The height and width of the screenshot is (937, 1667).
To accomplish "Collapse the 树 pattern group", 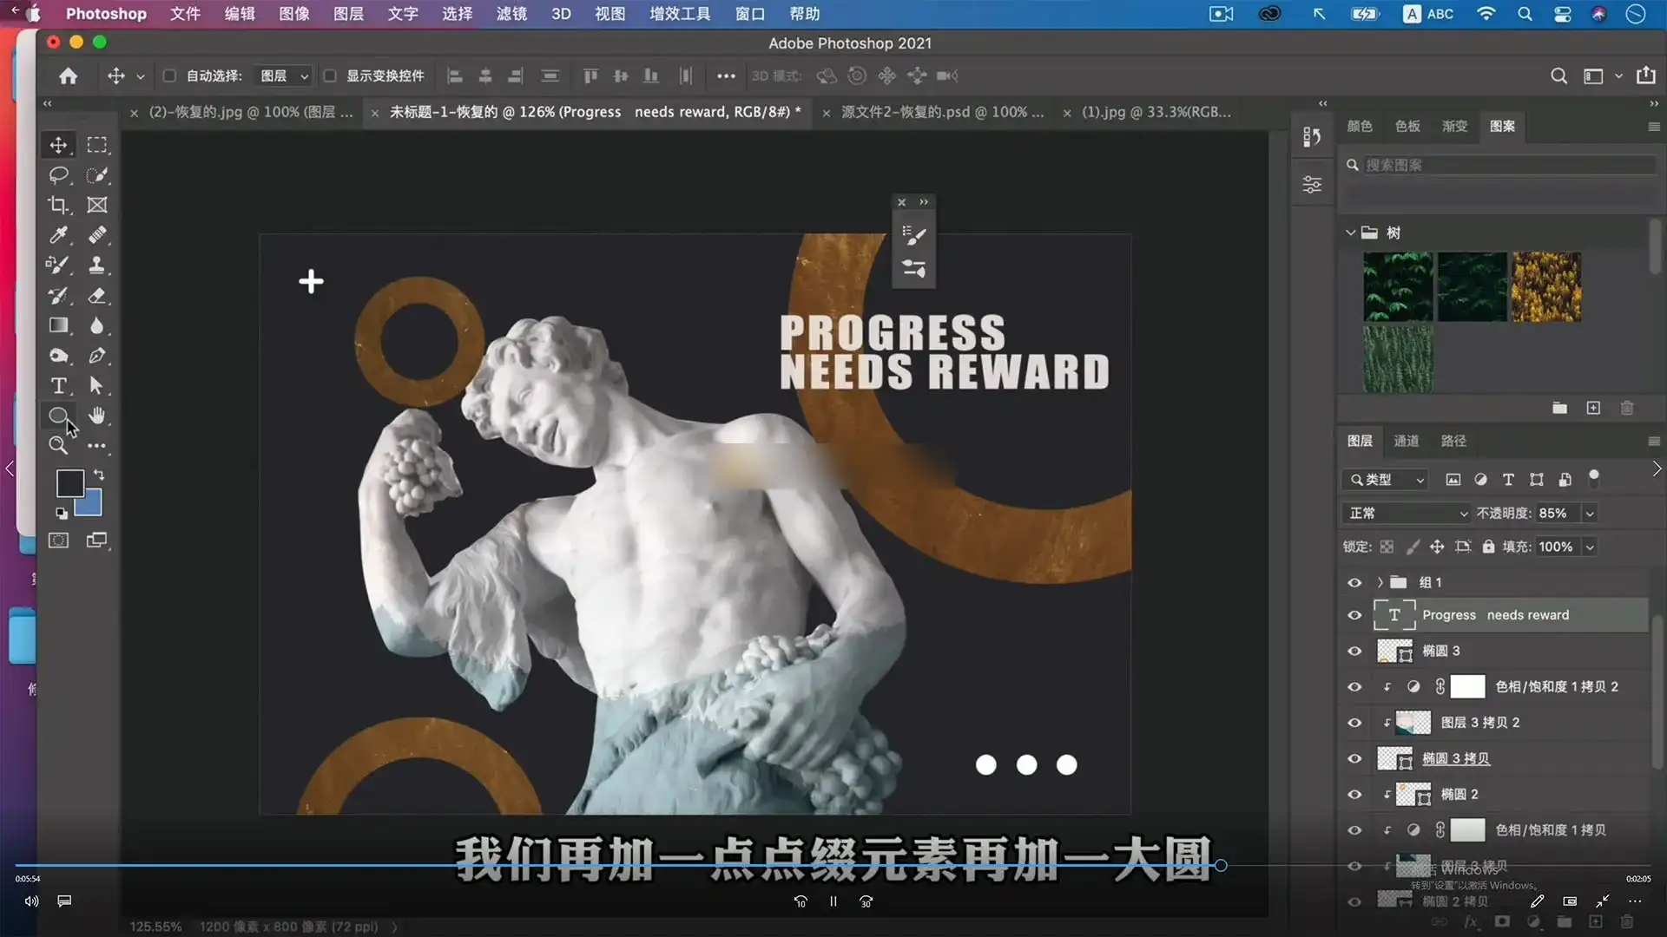I will 1350,233.
